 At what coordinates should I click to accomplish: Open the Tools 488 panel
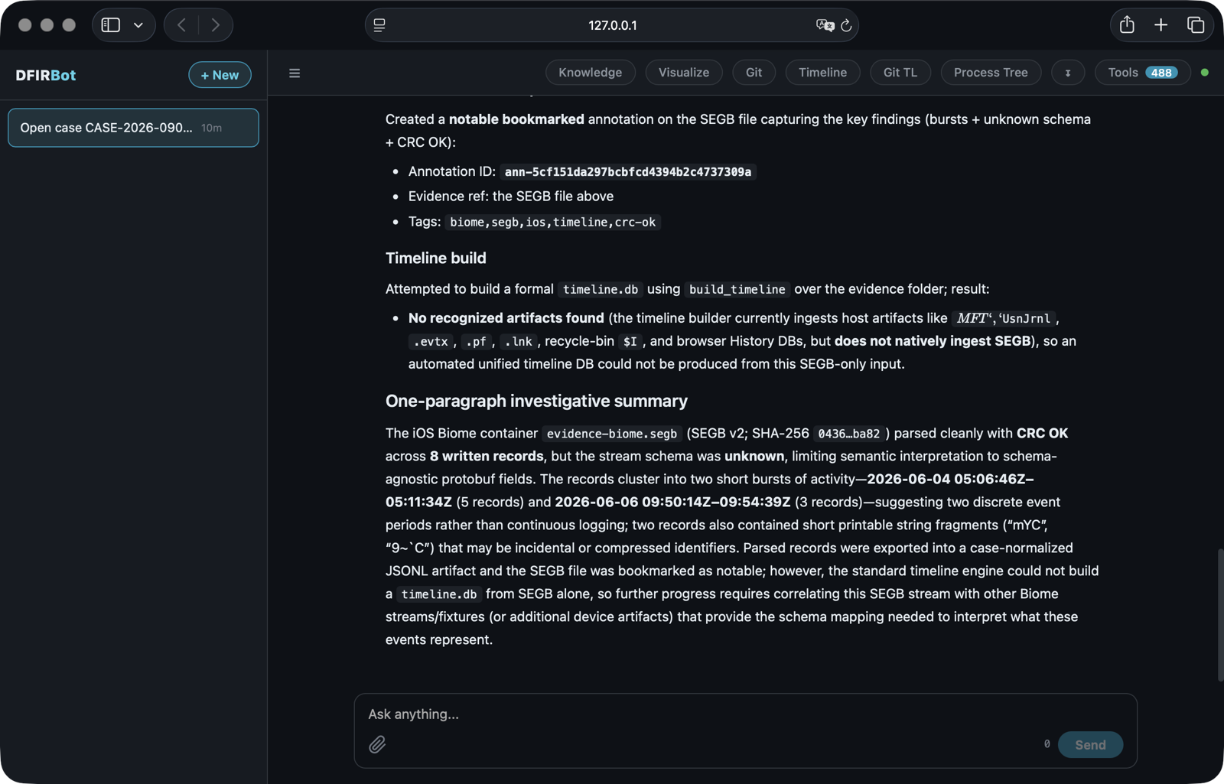[x=1142, y=73]
